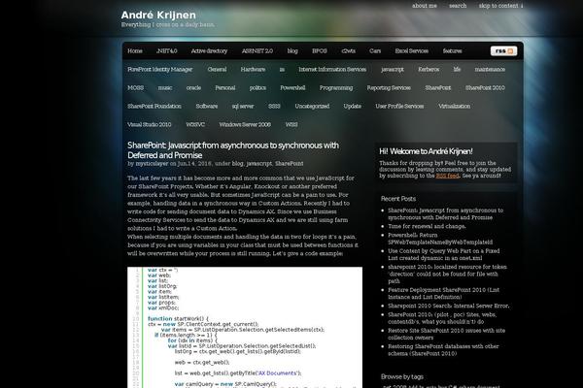Open recent post Javascript from asynchronous to synchronous

click(445, 213)
